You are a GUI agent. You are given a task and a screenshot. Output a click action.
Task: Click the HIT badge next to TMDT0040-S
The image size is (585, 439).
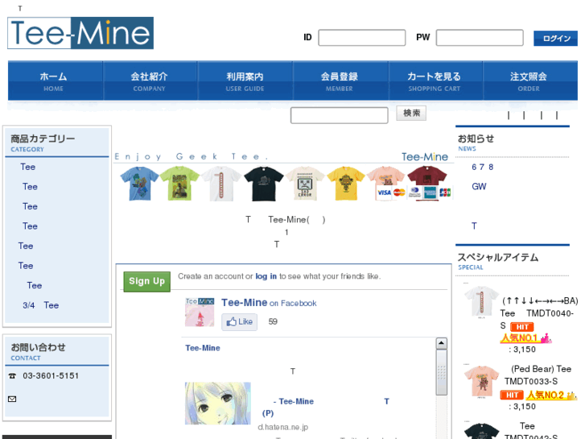click(x=522, y=327)
